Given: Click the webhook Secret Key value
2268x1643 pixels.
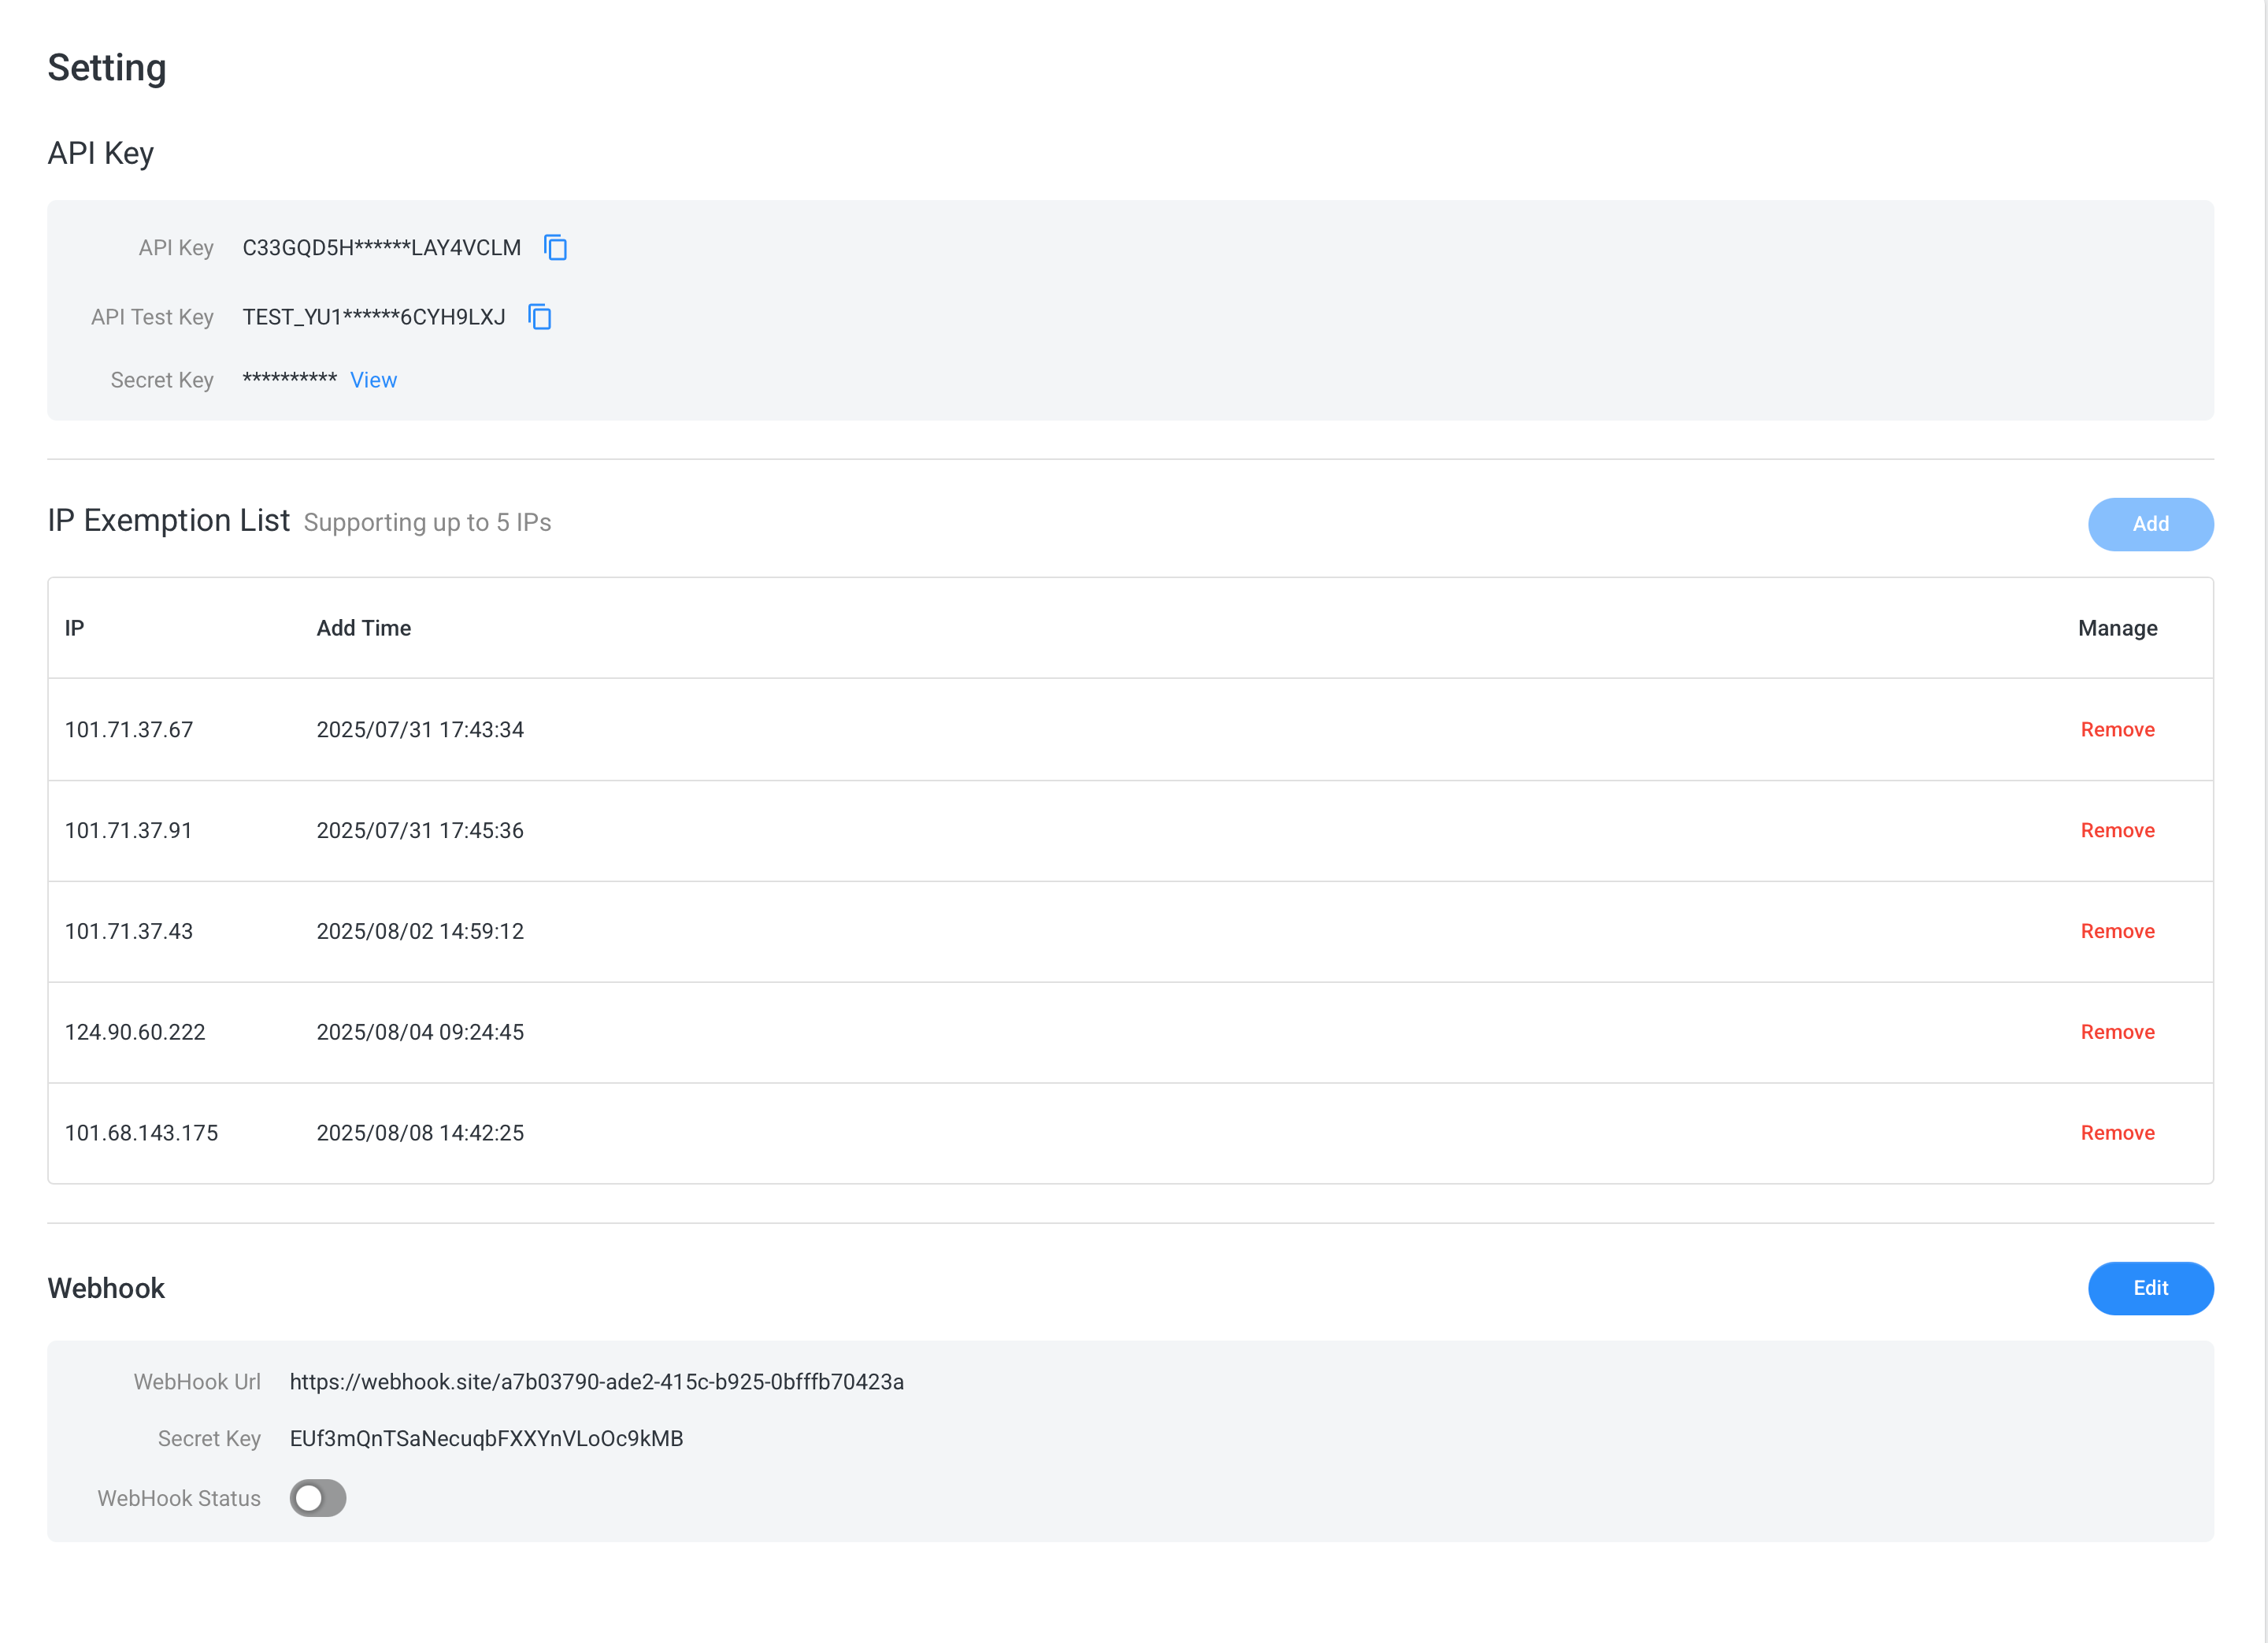Looking at the screenshot, I should click(486, 1439).
